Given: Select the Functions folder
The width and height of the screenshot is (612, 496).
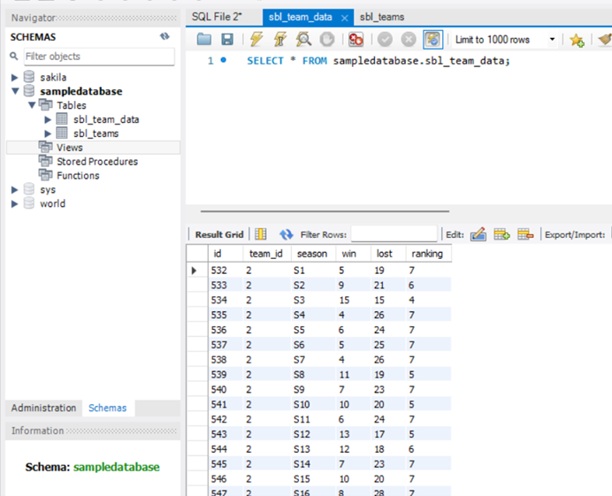Looking at the screenshot, I should point(78,176).
